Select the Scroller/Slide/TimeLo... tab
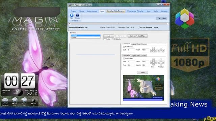 click(116, 11)
